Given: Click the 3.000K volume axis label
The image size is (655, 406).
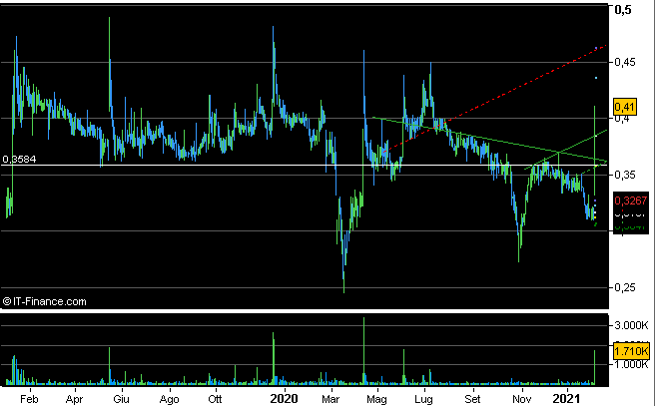Looking at the screenshot, I should [631, 326].
